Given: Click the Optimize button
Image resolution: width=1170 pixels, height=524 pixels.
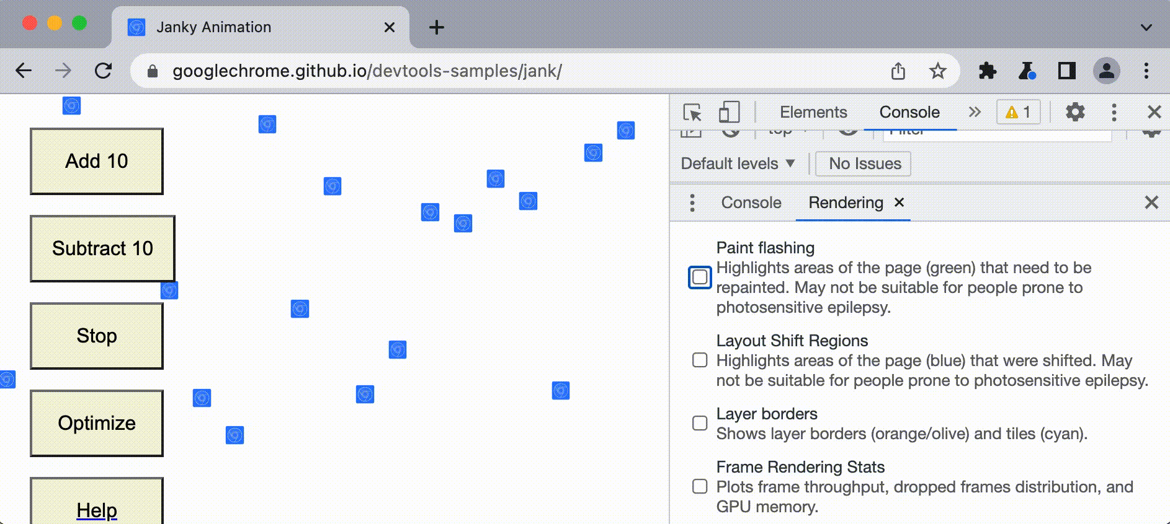Looking at the screenshot, I should pos(97,423).
